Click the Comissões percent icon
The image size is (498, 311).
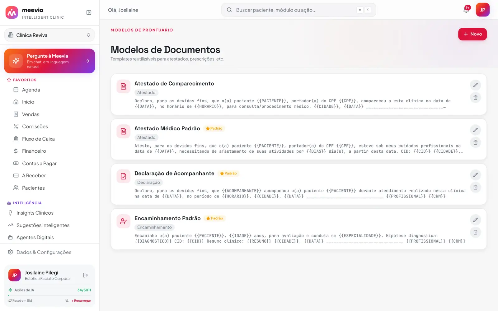[x=16, y=127]
